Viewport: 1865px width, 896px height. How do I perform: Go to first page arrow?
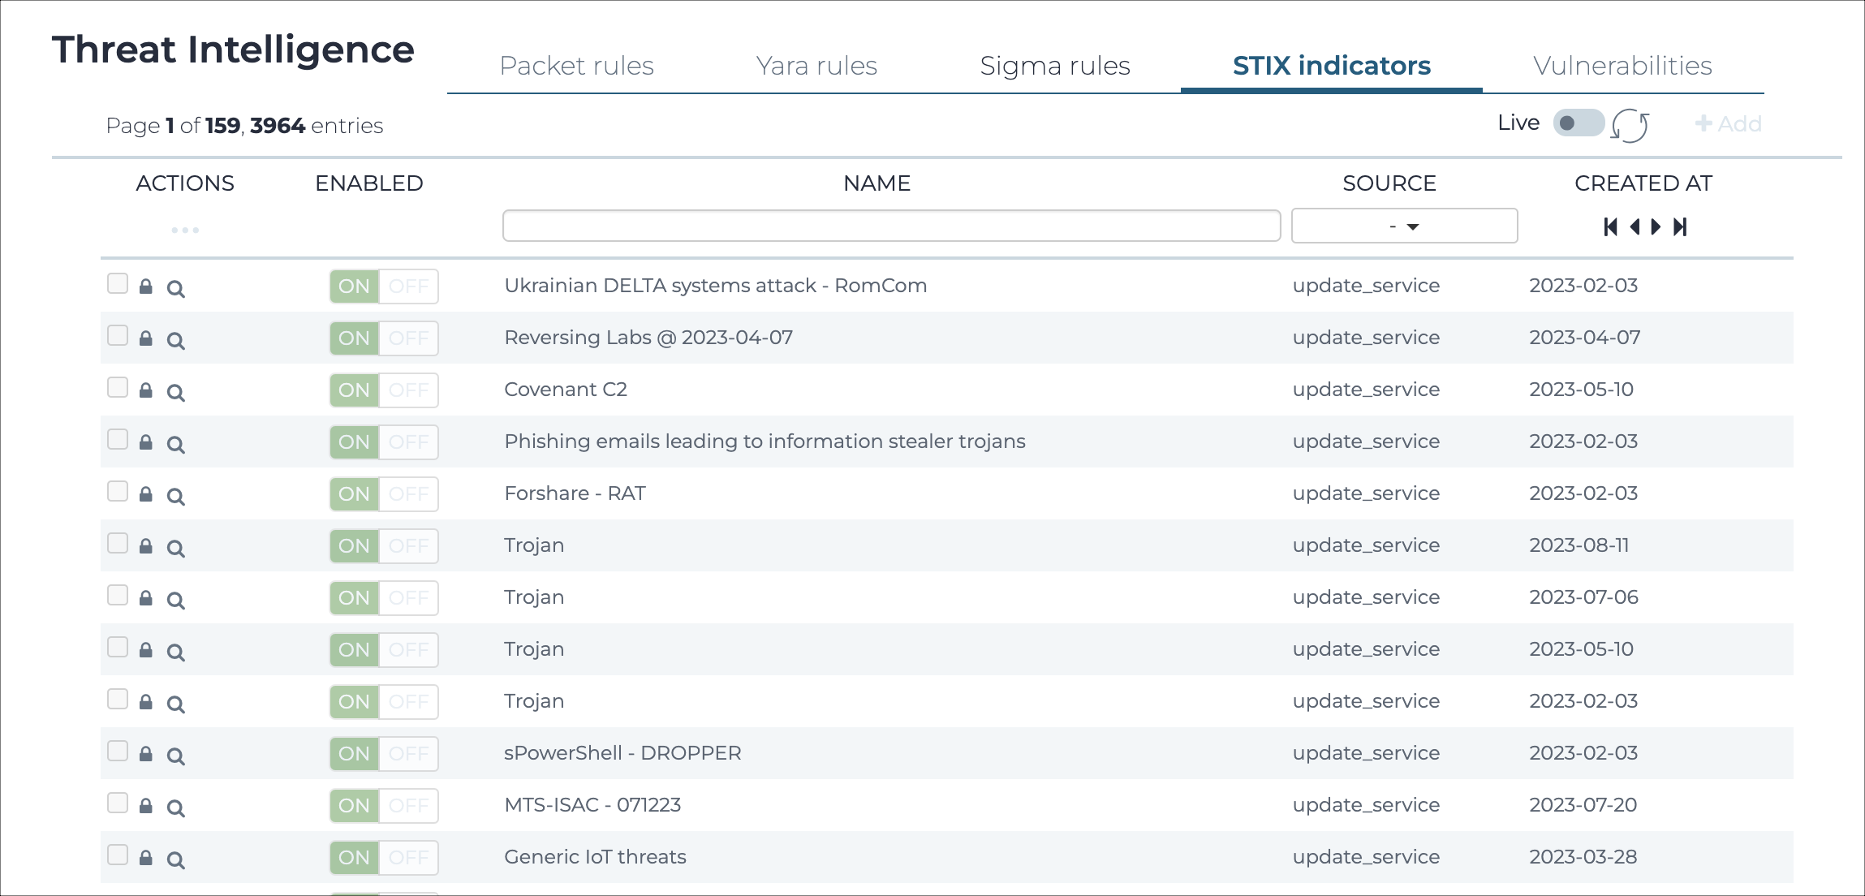click(1611, 227)
